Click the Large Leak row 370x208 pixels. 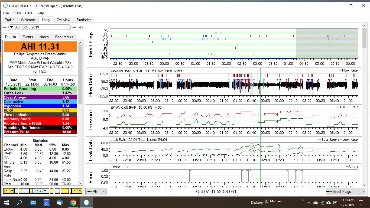40,93
